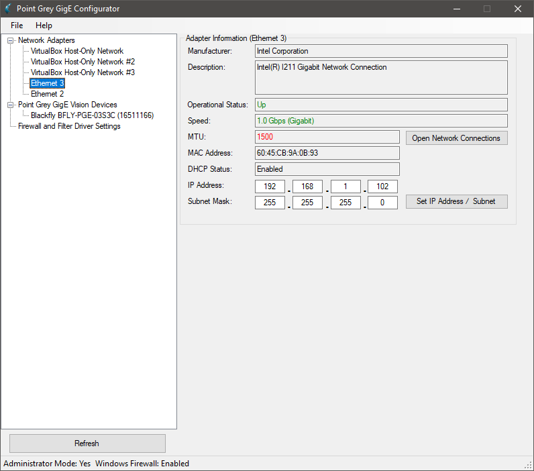Open Firewall and Filter Driver Settings
The image size is (534, 471).
tap(69, 126)
